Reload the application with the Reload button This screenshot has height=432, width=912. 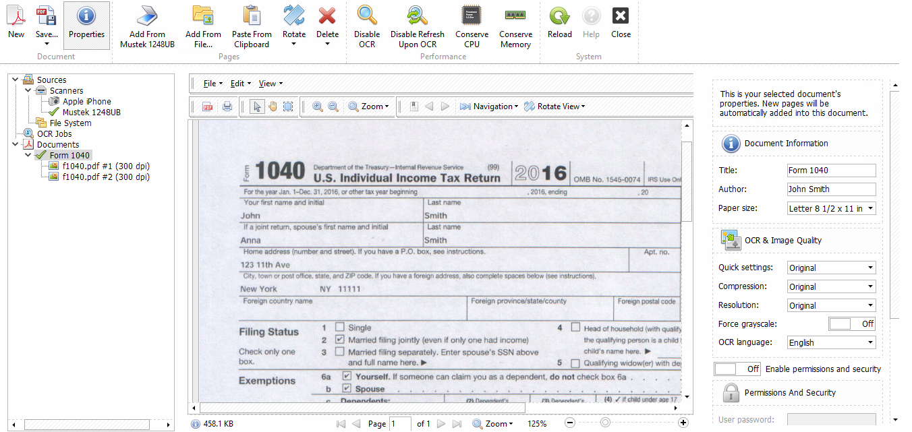coord(560,24)
